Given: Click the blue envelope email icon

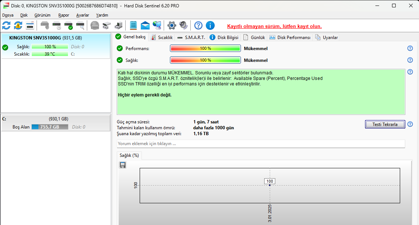Looking at the screenshot, I should tap(145, 25).
